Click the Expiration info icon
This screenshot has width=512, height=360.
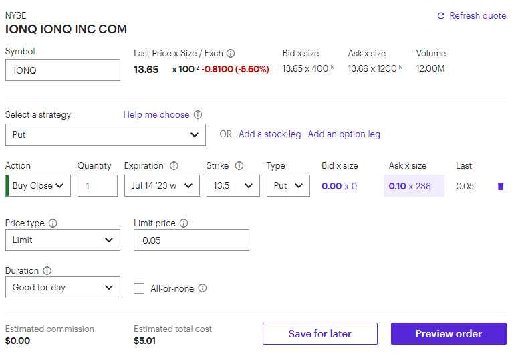point(174,166)
